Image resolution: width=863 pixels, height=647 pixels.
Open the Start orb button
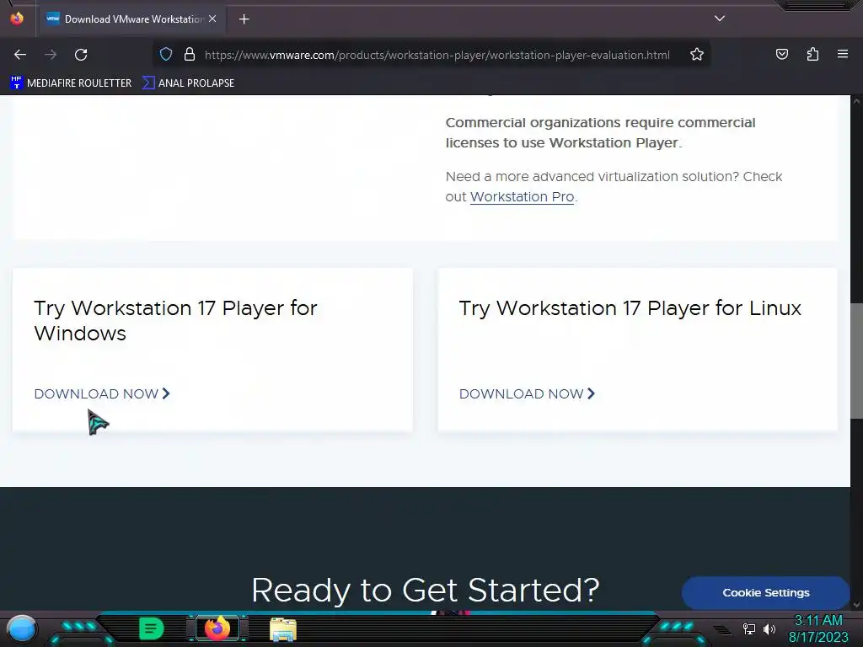pyautogui.click(x=22, y=628)
